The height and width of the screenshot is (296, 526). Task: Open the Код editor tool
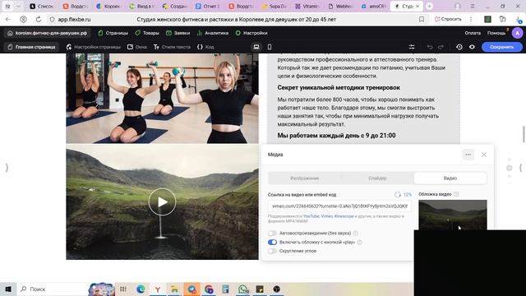tap(205, 47)
